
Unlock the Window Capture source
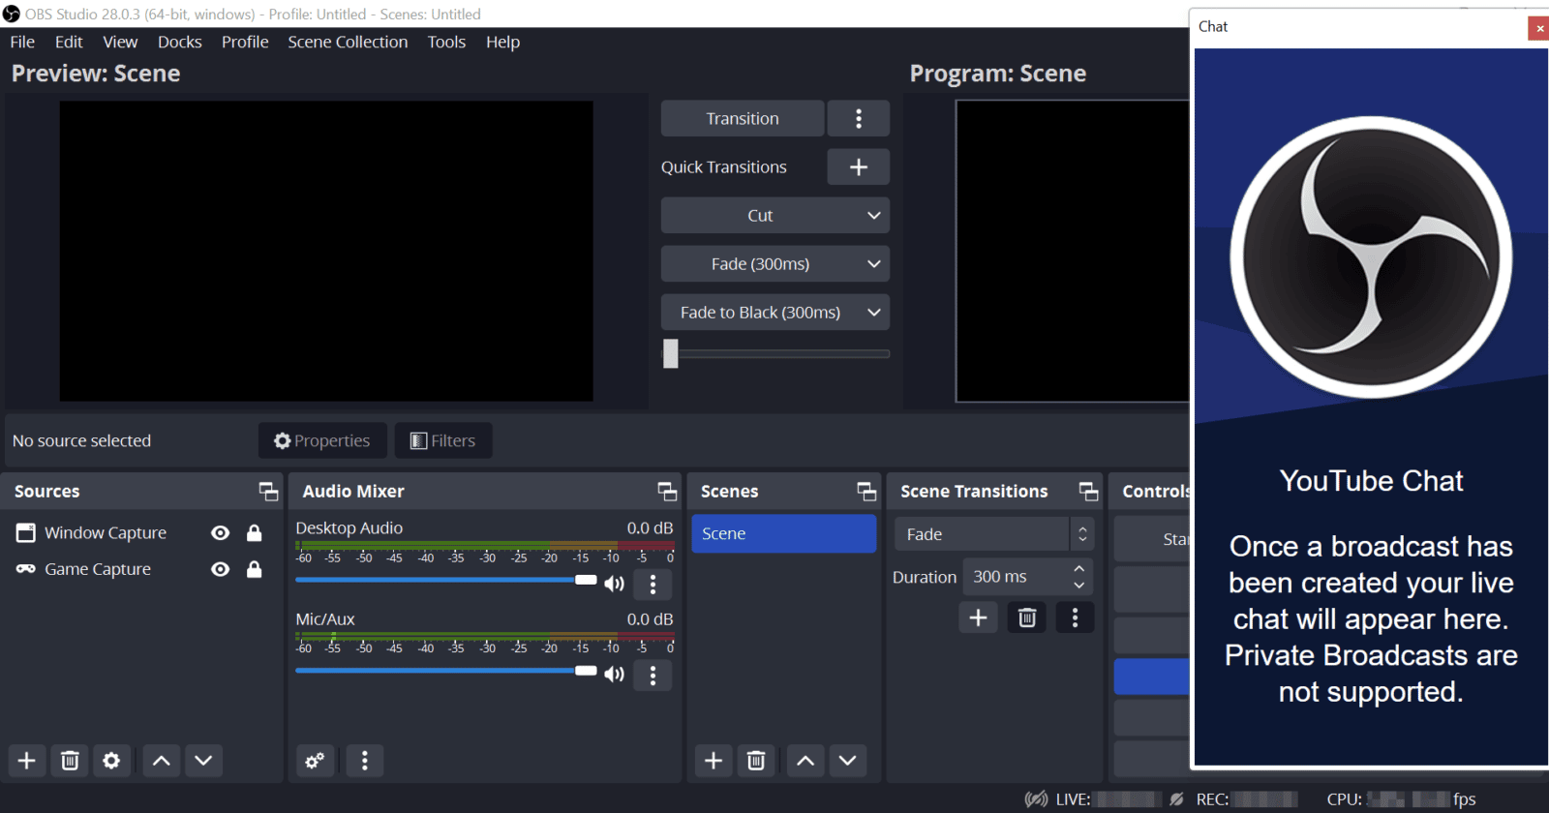(x=255, y=533)
